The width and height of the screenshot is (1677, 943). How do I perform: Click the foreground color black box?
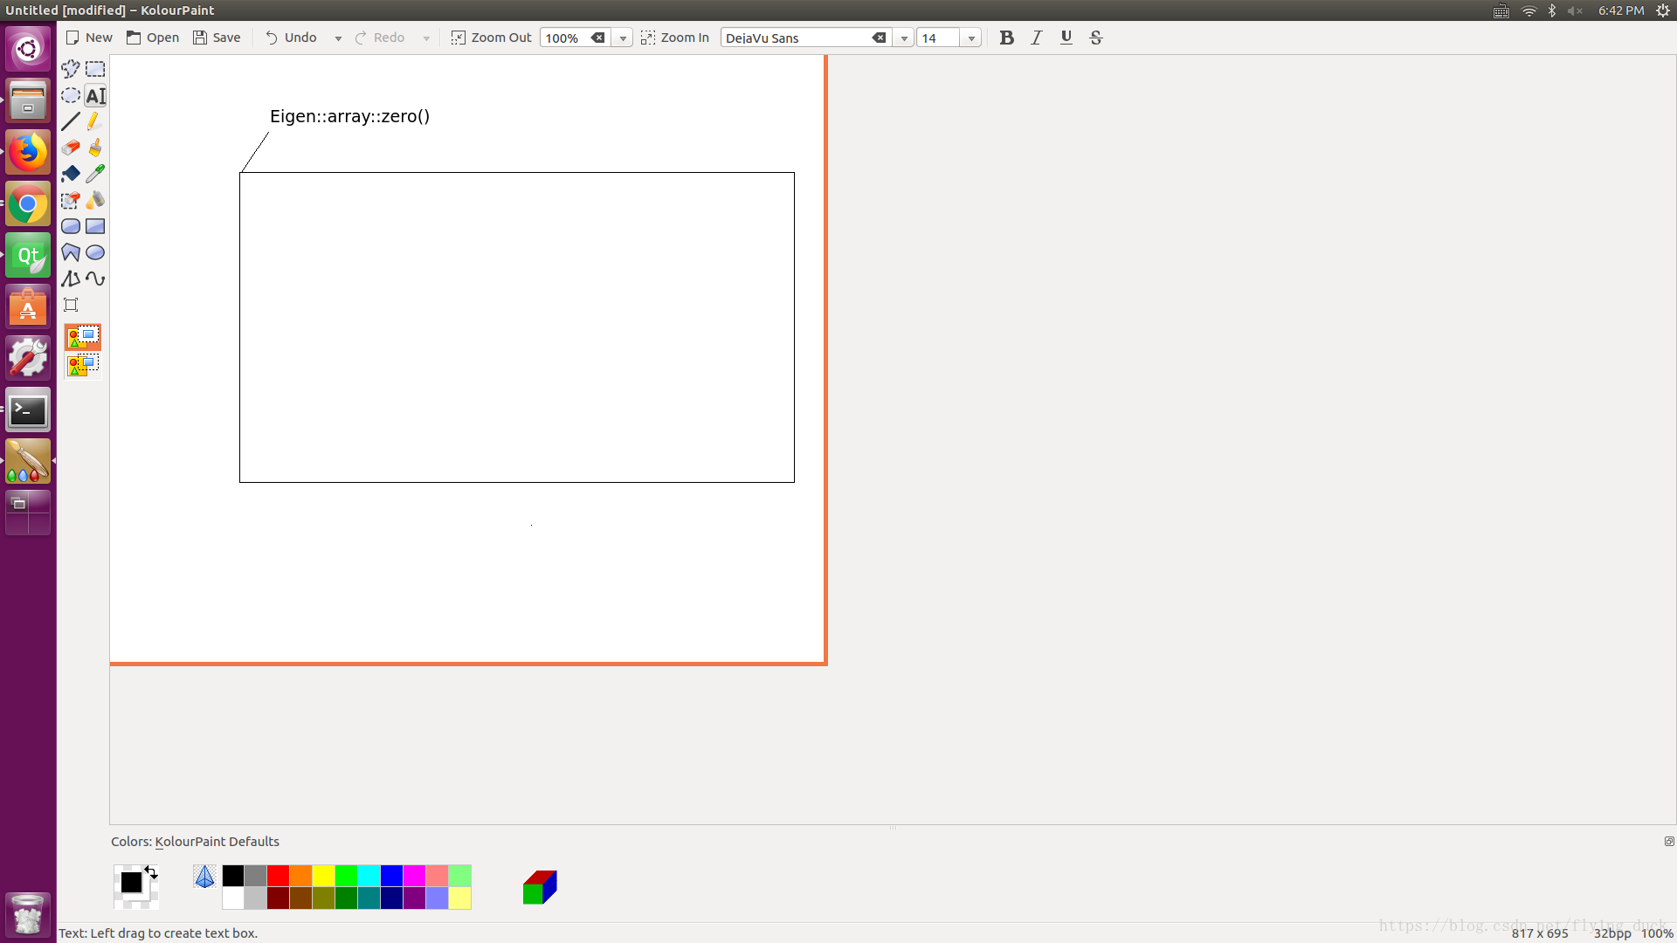(x=131, y=882)
